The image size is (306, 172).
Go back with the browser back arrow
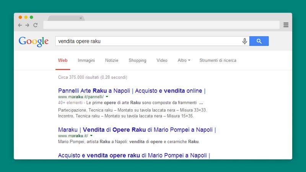[x=20, y=25]
